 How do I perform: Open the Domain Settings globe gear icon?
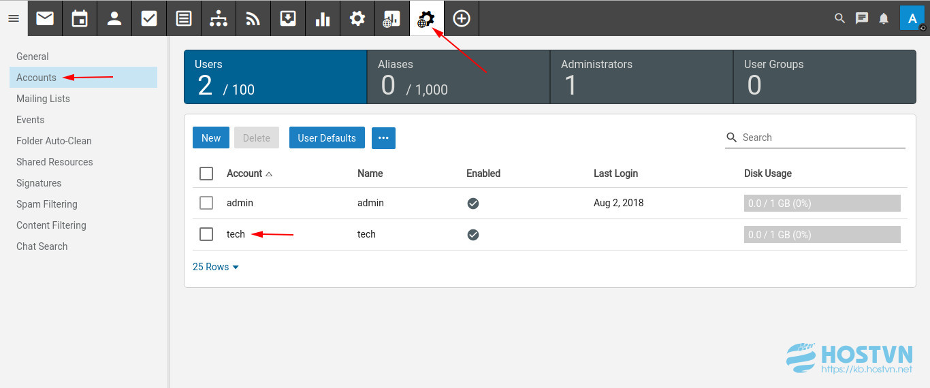427,18
